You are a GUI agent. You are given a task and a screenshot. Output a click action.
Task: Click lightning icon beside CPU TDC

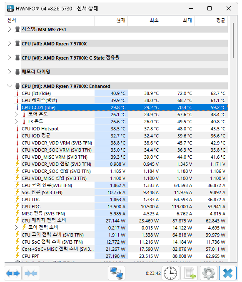(x=17, y=200)
